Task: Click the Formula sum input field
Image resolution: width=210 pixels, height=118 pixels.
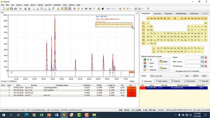Action: click(193, 66)
